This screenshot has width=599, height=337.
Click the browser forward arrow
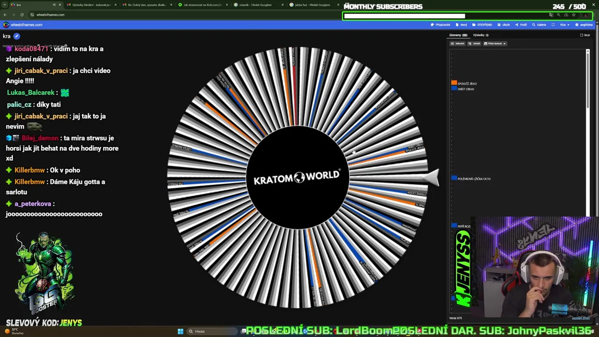point(13,15)
